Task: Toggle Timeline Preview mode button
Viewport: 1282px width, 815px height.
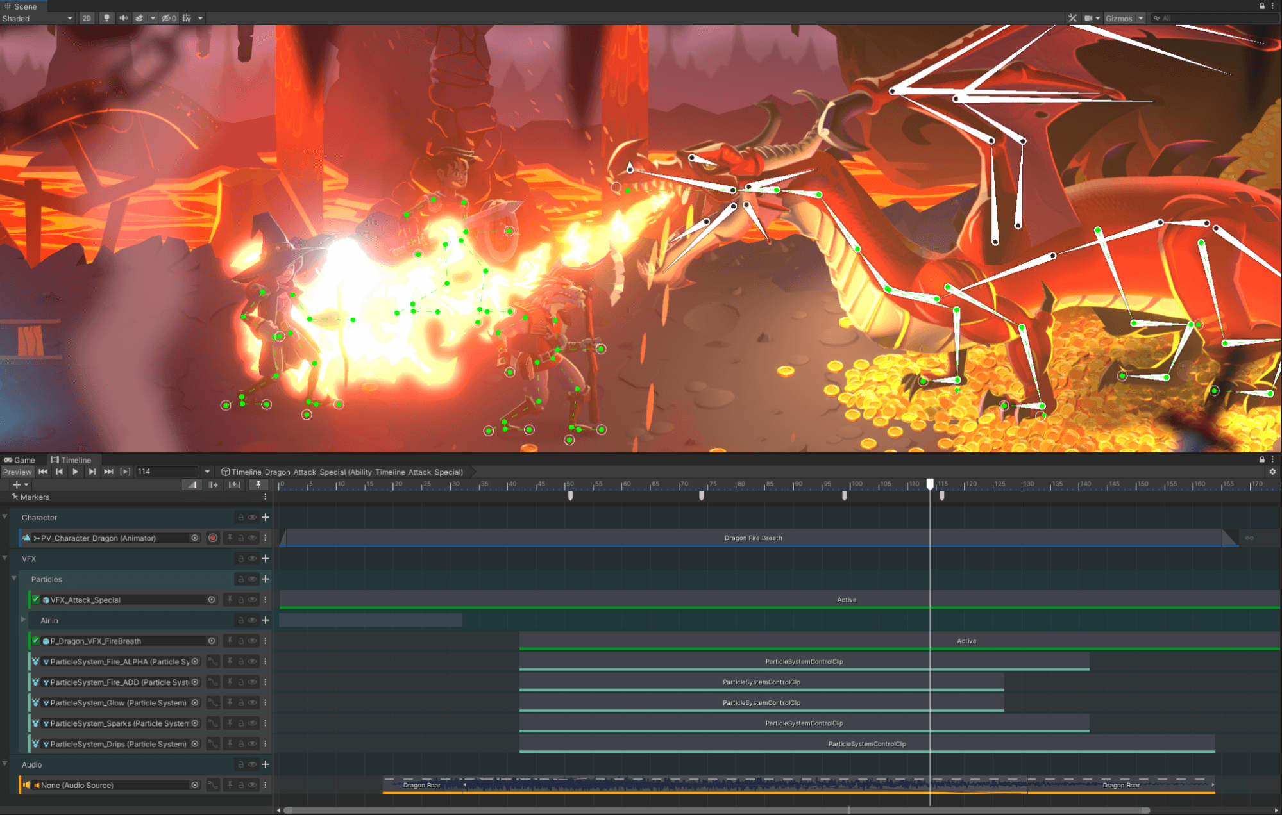Action: [x=17, y=472]
